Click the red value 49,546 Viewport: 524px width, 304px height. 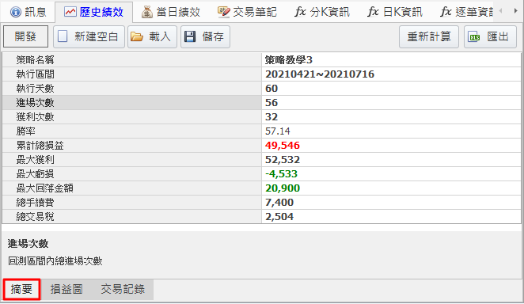[x=283, y=146]
